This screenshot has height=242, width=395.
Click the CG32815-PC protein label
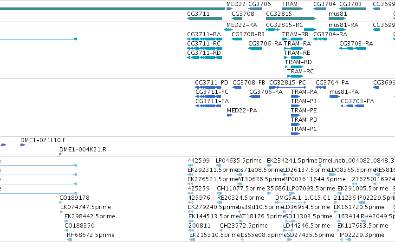287,82
